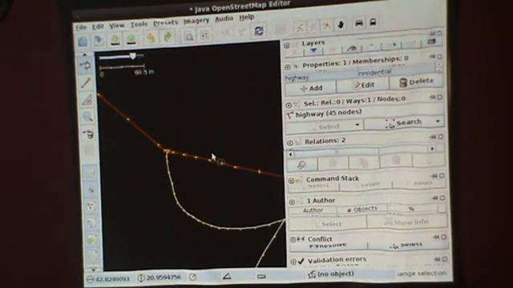Select the Draw nodes tool
The height and width of the screenshot is (288, 513).
(86, 83)
